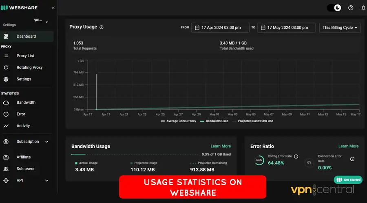The height and width of the screenshot is (203, 367).
Task: Click the Bandwidth cloud icon
Action: (x=6, y=103)
